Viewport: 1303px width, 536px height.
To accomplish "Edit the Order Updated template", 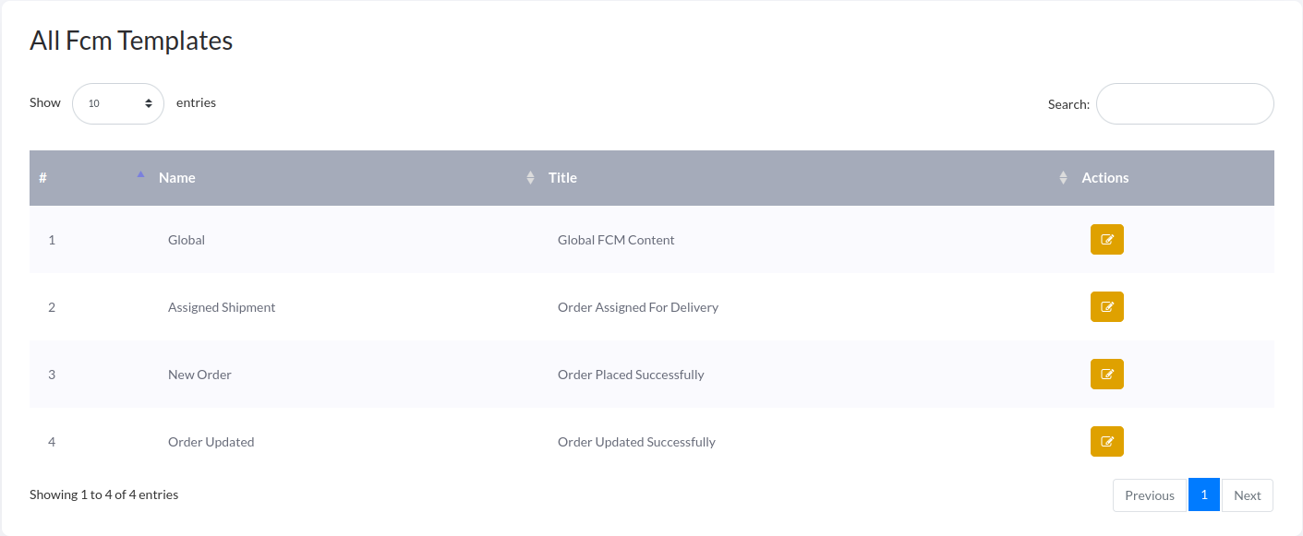I will pyautogui.click(x=1106, y=442).
